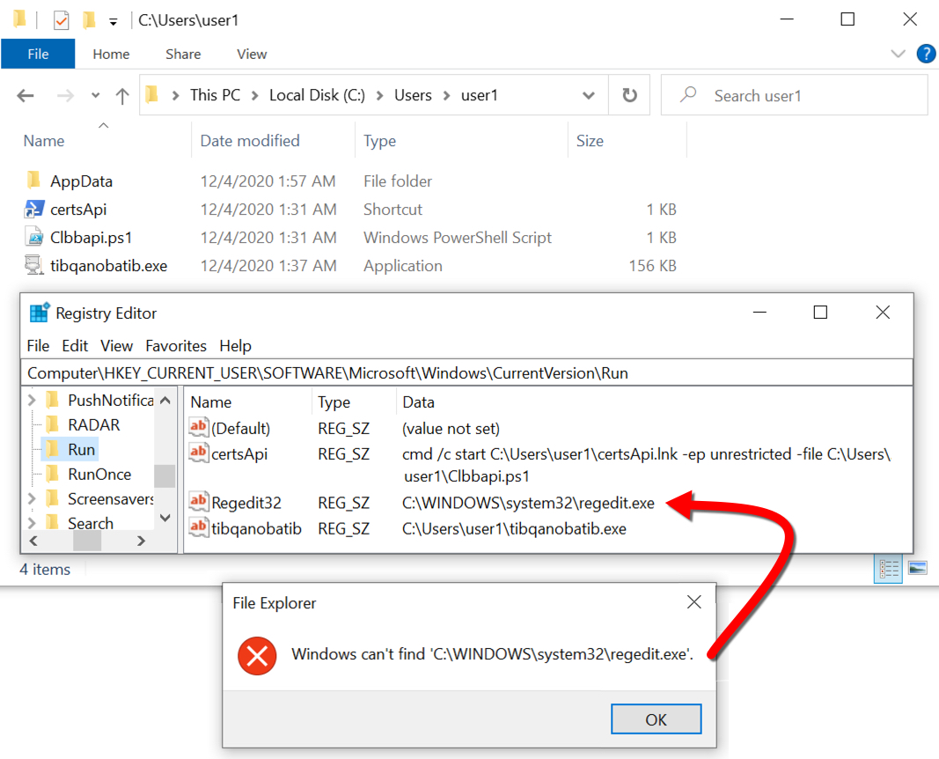Open the Customize Quick Access Toolbar dropdown arrow
The height and width of the screenshot is (759, 939).
click(114, 22)
